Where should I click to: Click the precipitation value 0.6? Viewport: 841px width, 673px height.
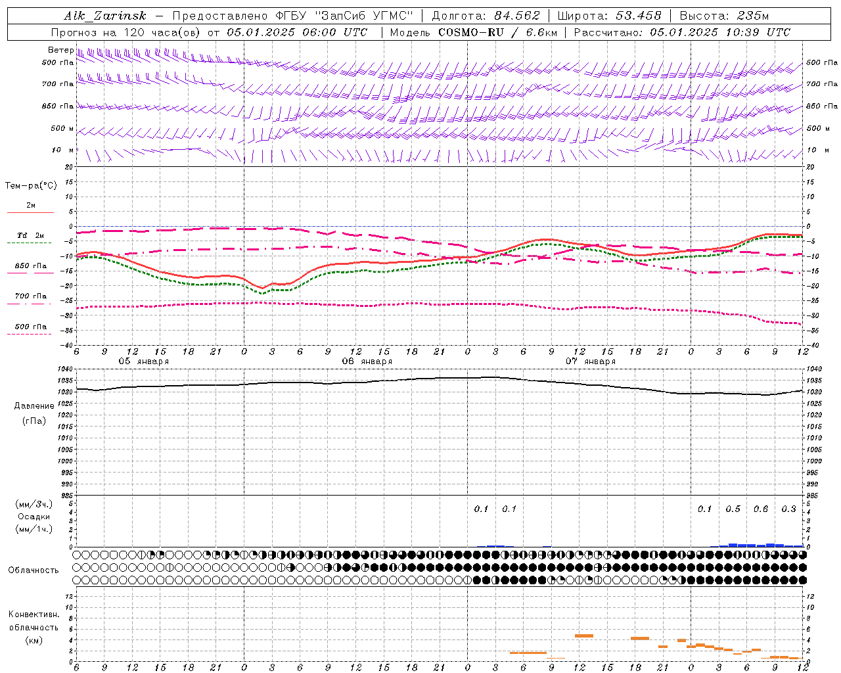[x=761, y=509]
